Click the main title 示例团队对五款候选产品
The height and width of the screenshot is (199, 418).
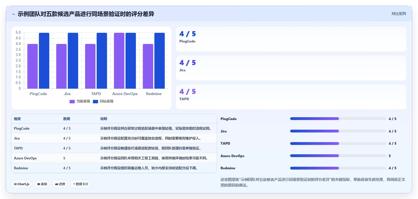tap(86, 14)
